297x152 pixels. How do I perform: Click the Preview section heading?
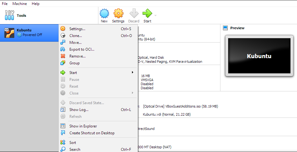[x=237, y=28]
